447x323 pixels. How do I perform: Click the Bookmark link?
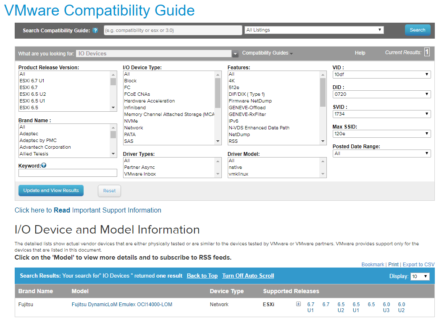[373, 265]
